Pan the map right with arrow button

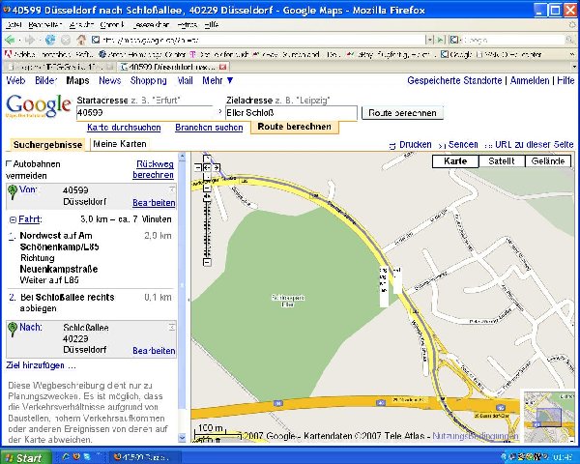(x=216, y=168)
